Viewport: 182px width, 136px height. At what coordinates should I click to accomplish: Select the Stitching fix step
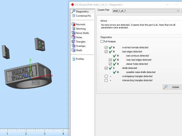[81, 29]
